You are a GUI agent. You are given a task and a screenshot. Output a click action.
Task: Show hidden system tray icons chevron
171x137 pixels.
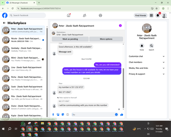[145, 129]
